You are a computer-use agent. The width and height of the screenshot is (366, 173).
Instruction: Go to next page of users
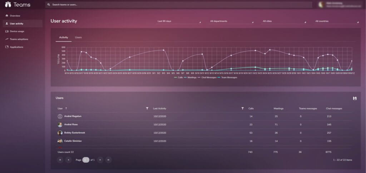point(100,160)
